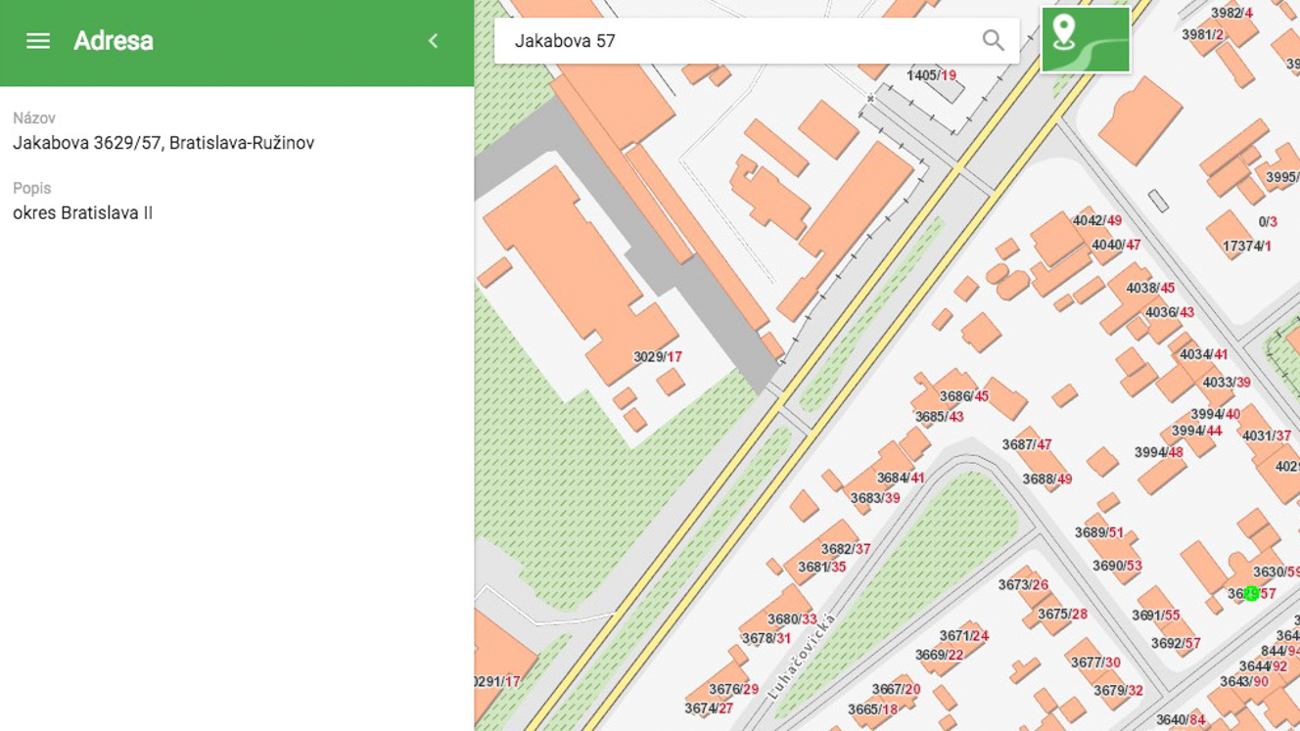1300x731 pixels.
Task: Click building label 3665/18
Action: (x=872, y=710)
